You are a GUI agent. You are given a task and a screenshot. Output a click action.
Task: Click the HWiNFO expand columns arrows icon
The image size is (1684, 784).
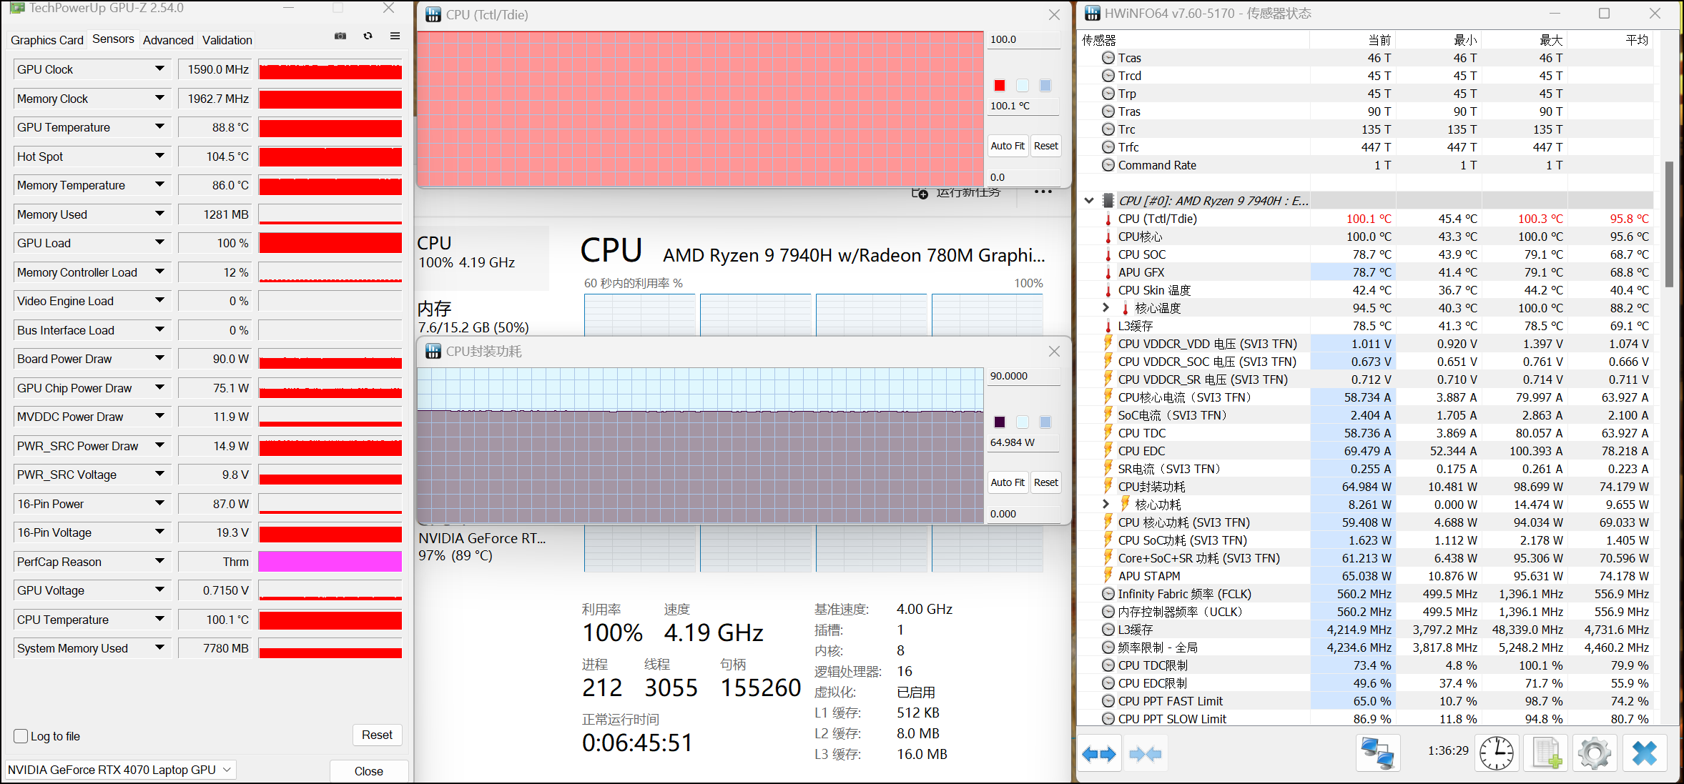[1098, 754]
